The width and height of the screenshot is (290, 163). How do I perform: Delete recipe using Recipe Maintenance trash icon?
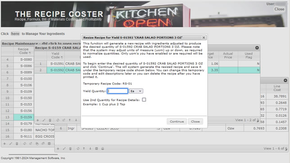17,144
